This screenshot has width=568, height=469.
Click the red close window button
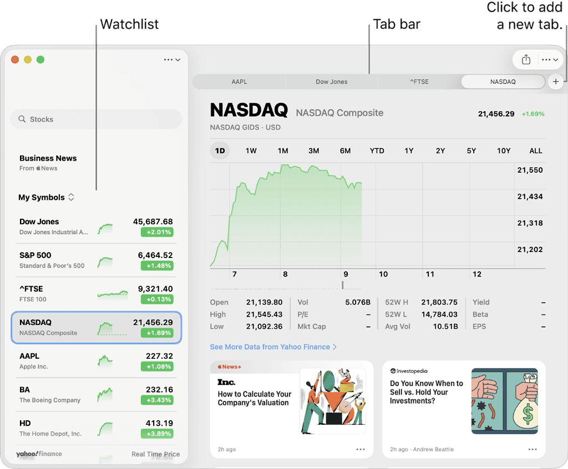(x=15, y=60)
